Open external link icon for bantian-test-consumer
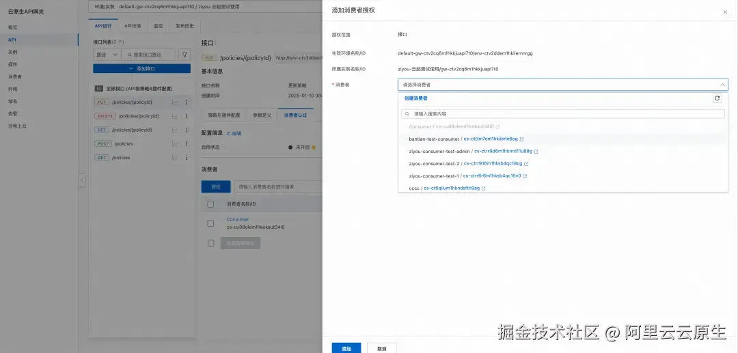The height and width of the screenshot is (353, 738). (521, 139)
